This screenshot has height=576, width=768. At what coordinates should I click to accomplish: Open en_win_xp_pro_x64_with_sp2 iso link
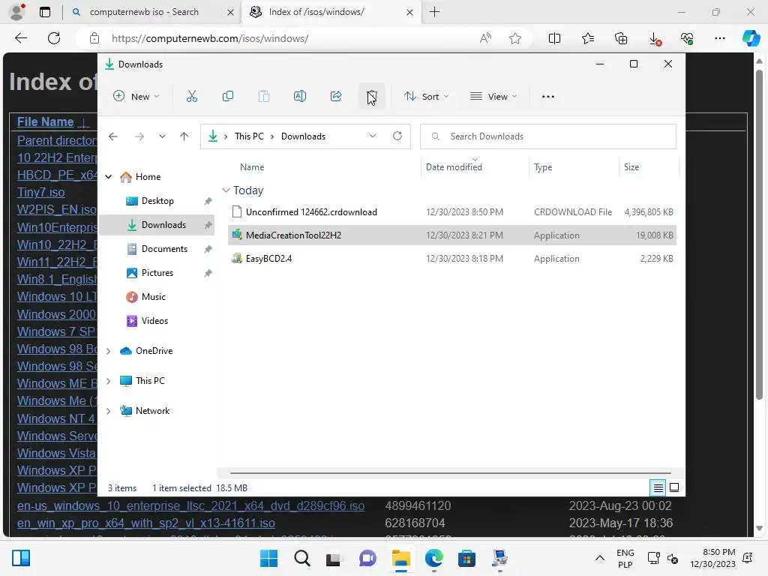pos(146,523)
